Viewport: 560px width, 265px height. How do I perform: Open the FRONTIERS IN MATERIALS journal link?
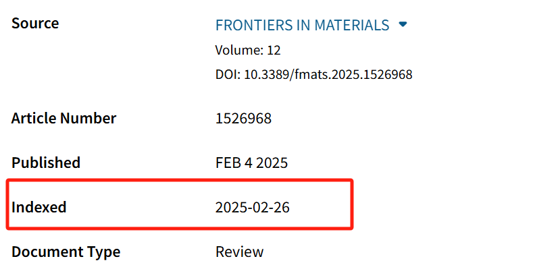point(302,25)
